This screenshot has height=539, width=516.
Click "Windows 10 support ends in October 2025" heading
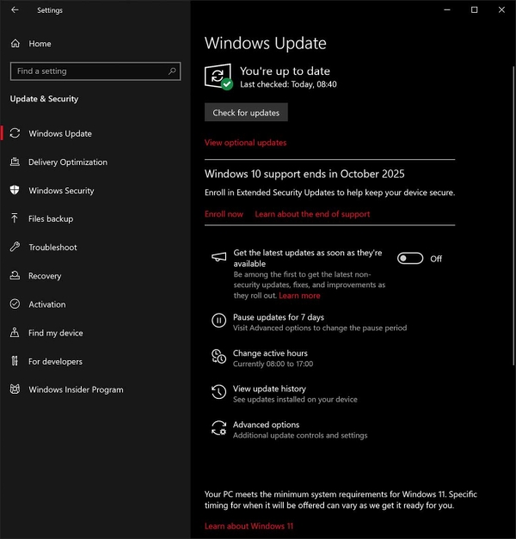point(304,174)
